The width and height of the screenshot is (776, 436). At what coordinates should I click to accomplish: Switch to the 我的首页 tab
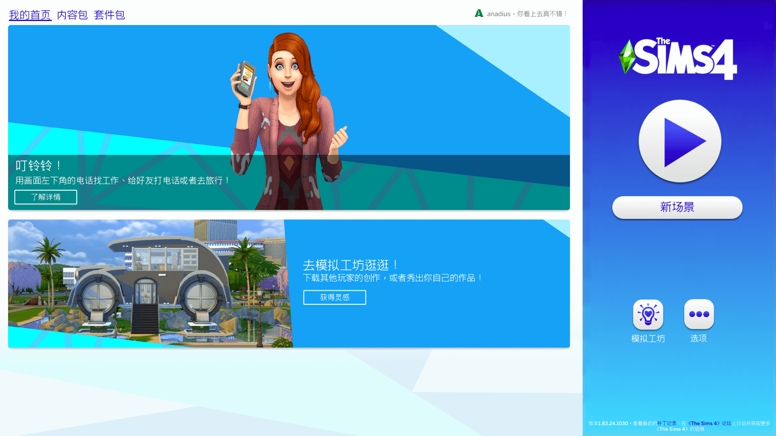pyautogui.click(x=30, y=15)
